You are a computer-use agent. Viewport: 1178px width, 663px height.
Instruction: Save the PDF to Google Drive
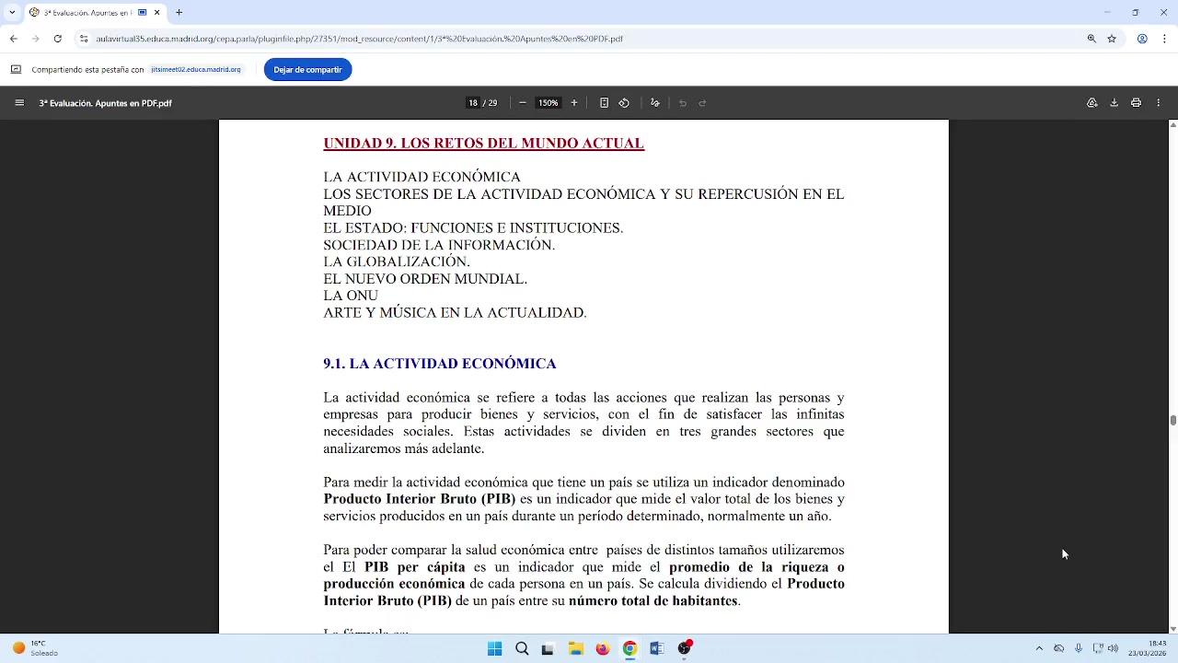pos(1092,103)
